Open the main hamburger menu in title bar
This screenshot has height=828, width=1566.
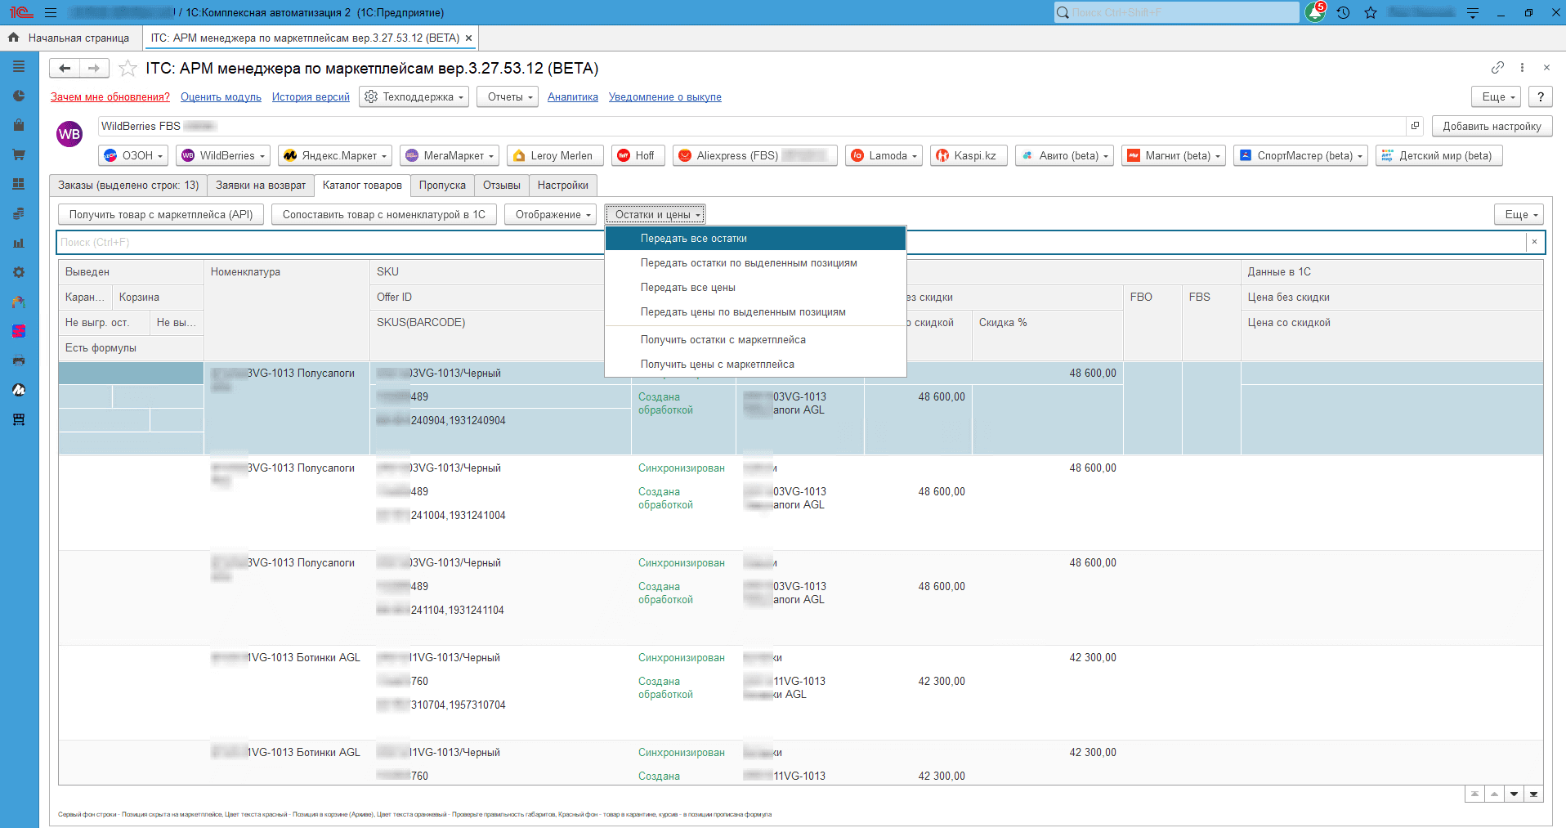(51, 13)
